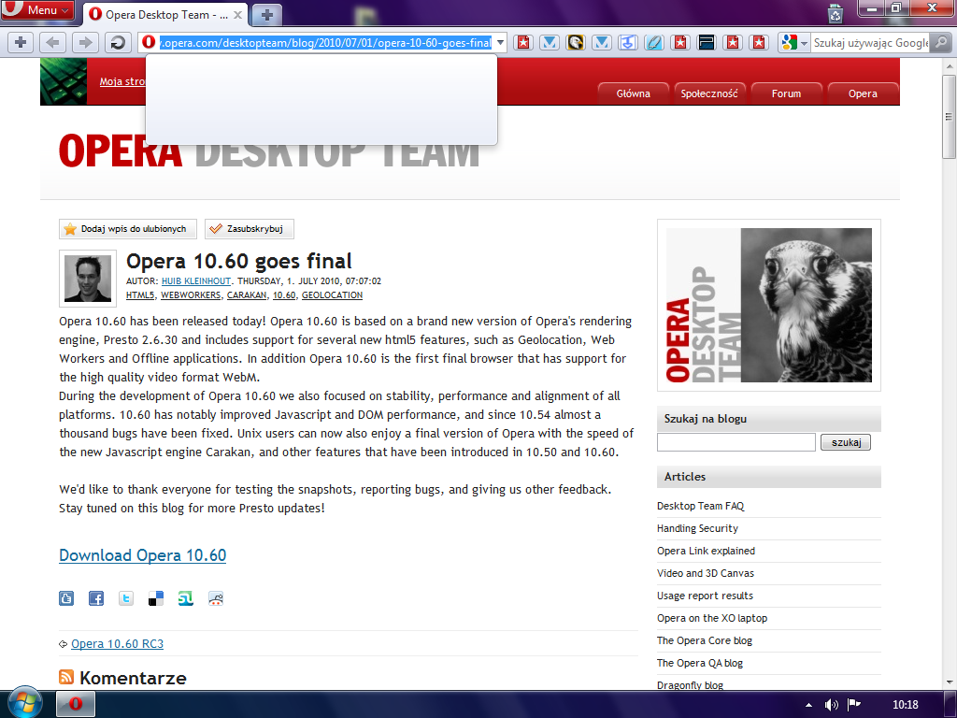This screenshot has height=718, width=957.
Task: Click the author portrait photo
Action: click(88, 279)
